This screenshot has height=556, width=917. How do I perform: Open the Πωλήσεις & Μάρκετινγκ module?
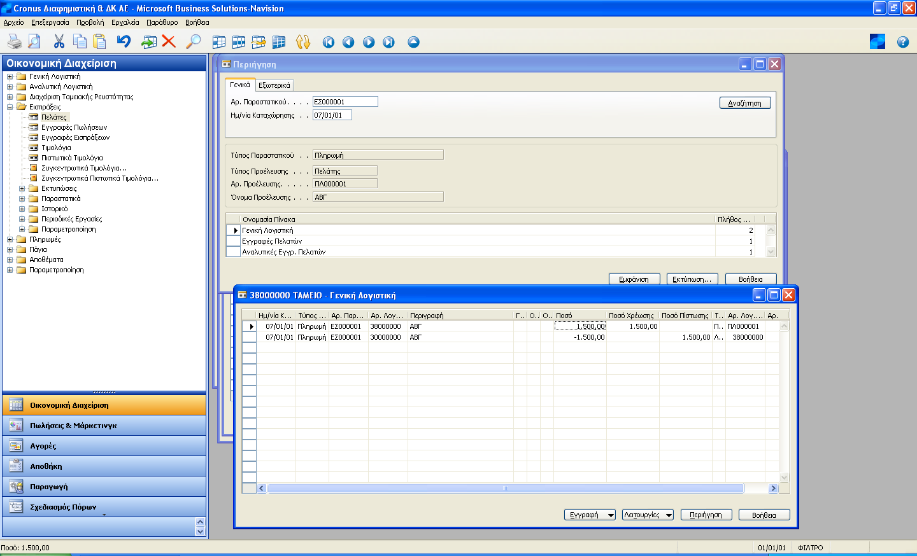point(104,426)
